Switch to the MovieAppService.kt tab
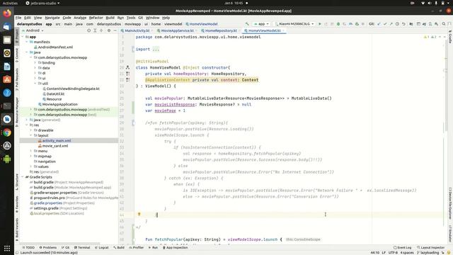Screen dimensions: 453x255 point(177,30)
